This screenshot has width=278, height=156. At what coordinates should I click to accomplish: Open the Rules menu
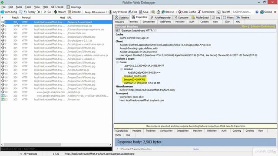[19, 7]
